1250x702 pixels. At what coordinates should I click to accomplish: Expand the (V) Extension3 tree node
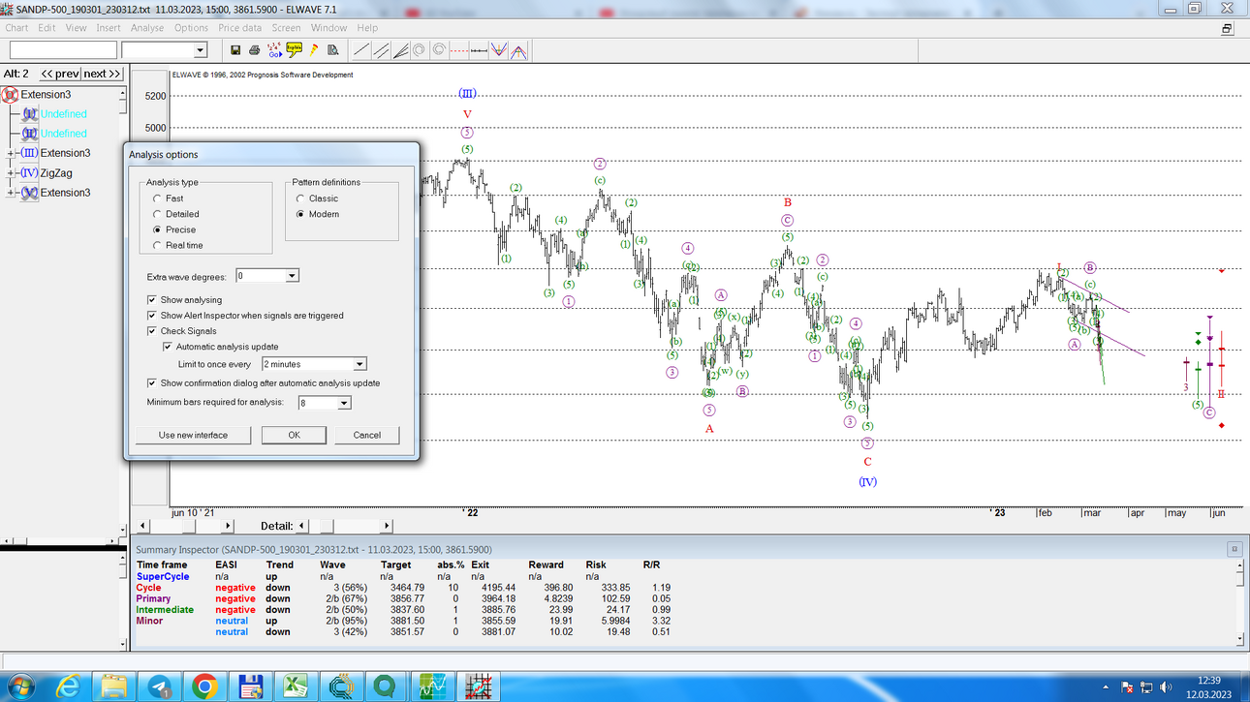coord(10,193)
